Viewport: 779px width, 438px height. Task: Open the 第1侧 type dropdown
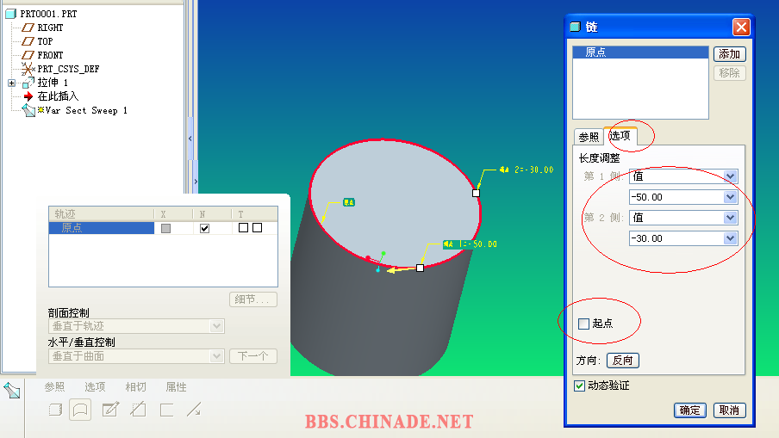731,176
